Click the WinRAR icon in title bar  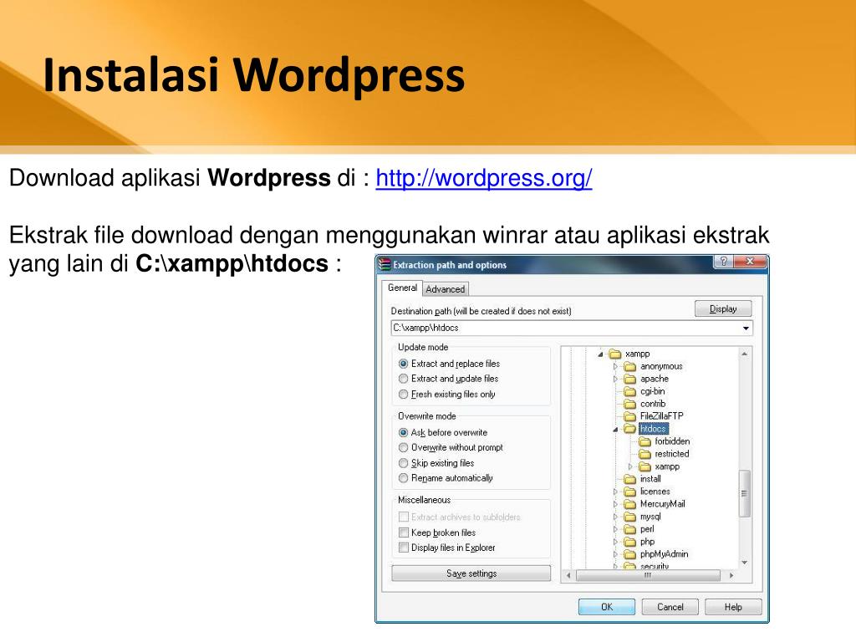tap(385, 264)
